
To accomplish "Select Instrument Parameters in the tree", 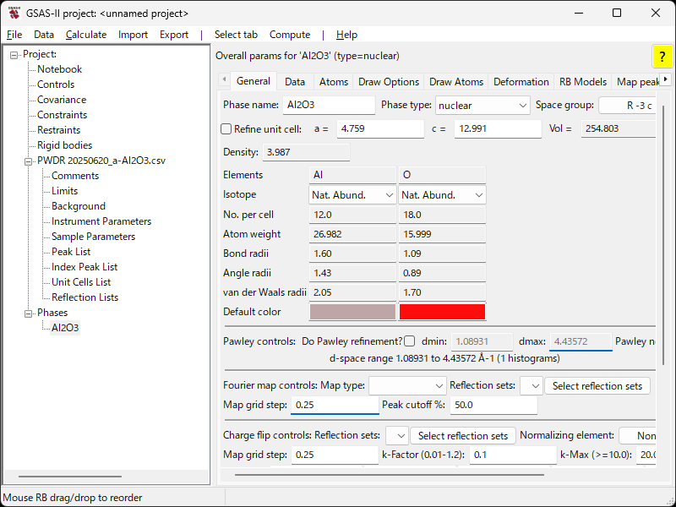I will click(x=101, y=221).
